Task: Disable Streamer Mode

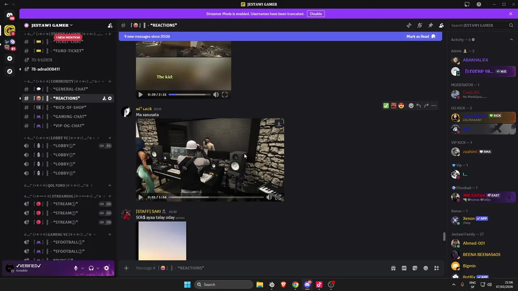Action: tap(316, 14)
